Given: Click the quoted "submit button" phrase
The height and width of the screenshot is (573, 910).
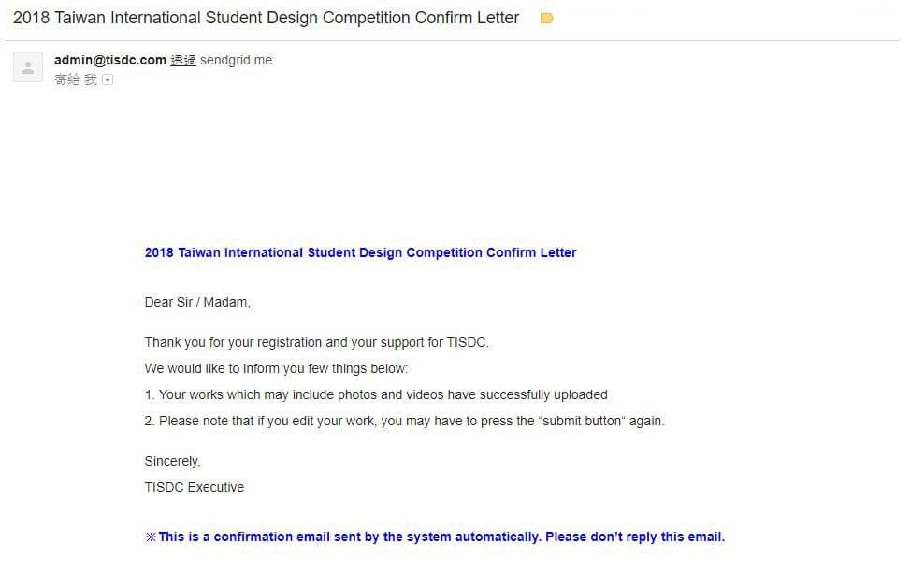Looking at the screenshot, I should coord(582,421).
